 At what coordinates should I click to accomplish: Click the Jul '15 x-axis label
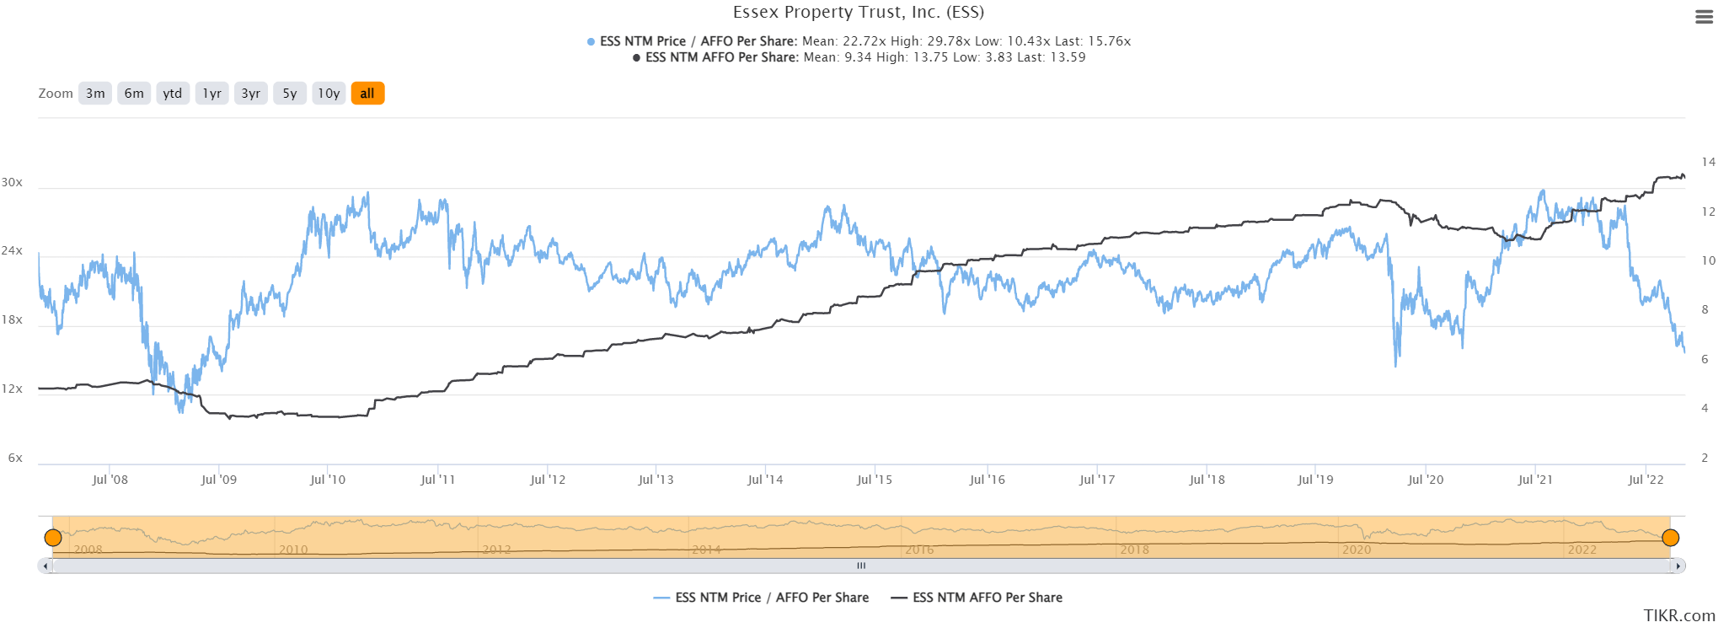875,480
